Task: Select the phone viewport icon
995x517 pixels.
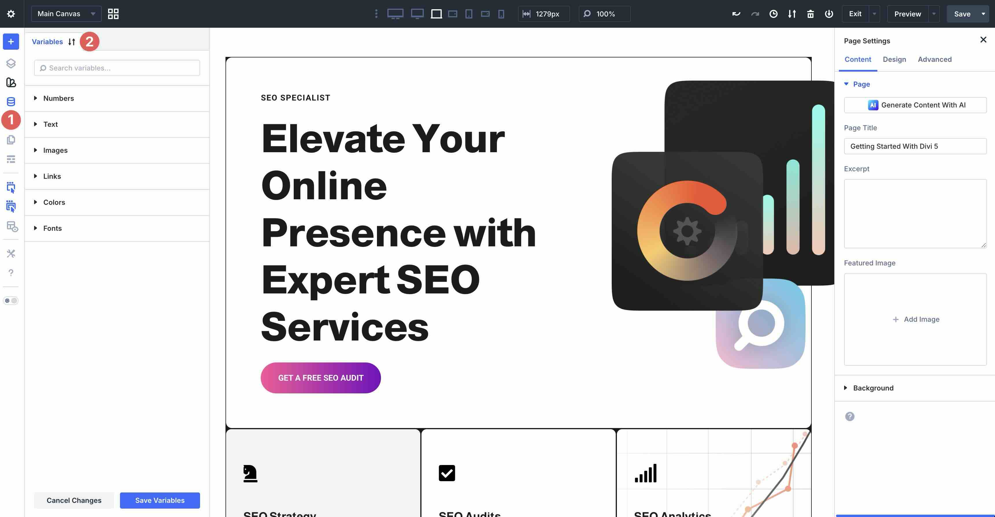Action: click(x=501, y=14)
